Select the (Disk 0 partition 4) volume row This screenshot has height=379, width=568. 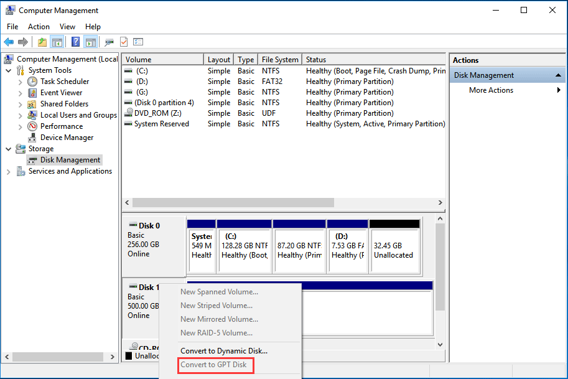[284, 103]
